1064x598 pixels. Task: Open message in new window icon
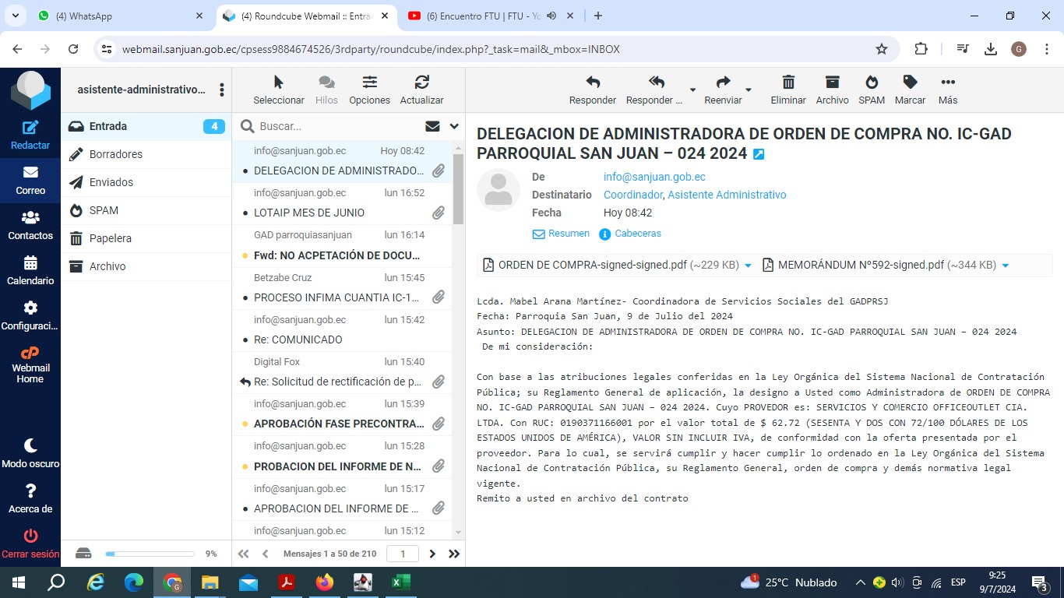(x=759, y=154)
